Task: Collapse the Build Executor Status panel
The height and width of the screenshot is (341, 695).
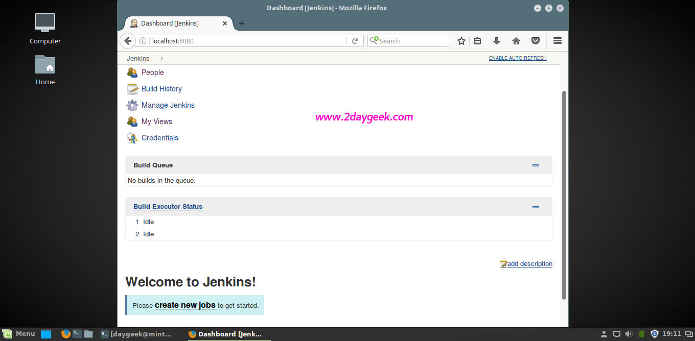Action: (536, 207)
